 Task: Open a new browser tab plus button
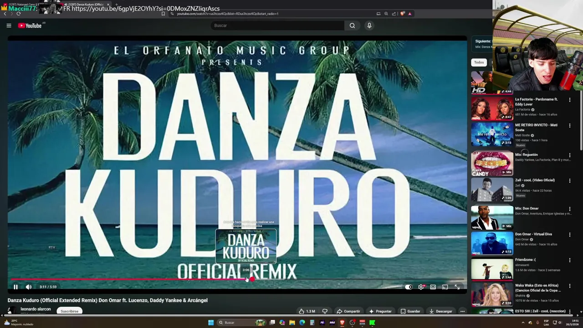[117, 5]
